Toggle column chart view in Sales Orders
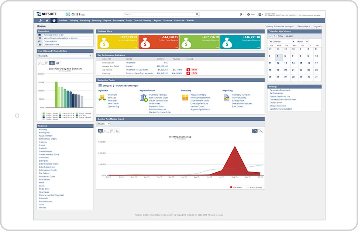358x231 pixels. click(52, 63)
